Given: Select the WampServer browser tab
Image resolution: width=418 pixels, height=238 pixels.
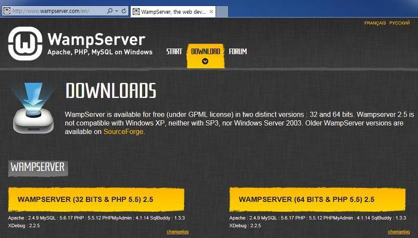Looking at the screenshot, I should pos(173,12).
